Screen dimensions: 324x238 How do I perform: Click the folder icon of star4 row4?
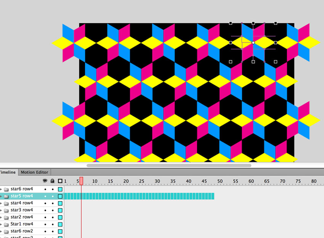click(x=6, y=203)
